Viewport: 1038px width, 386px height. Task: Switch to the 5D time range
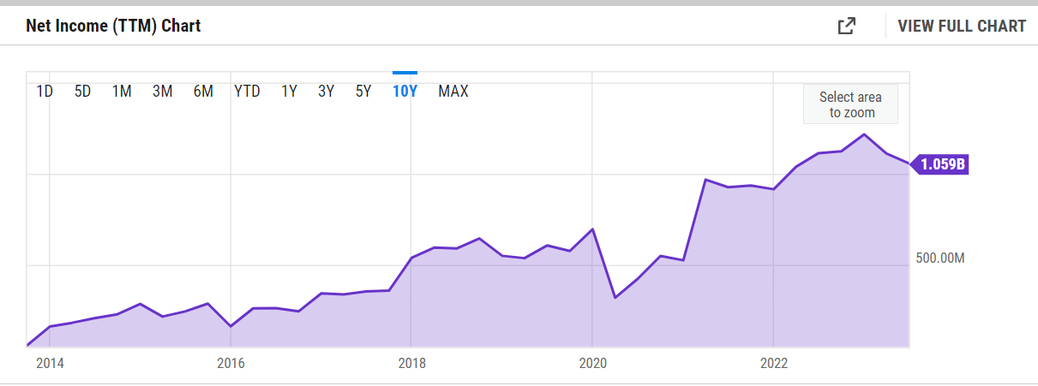(82, 91)
